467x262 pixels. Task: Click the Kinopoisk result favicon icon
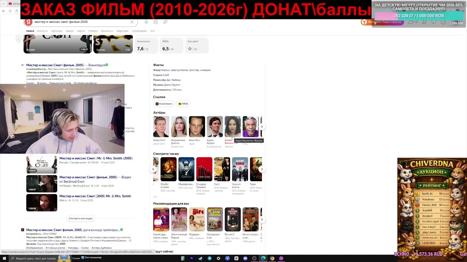coord(23,230)
